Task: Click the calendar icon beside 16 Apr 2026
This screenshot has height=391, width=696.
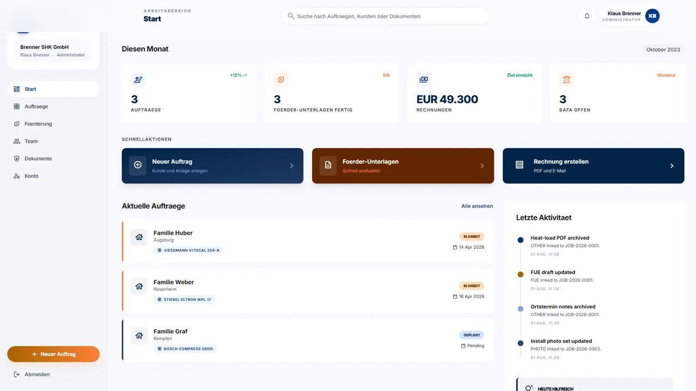Action: (455, 297)
